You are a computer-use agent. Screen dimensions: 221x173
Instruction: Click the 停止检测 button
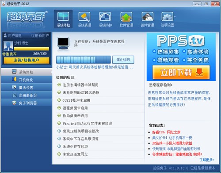pyautogui.click(x=123, y=59)
